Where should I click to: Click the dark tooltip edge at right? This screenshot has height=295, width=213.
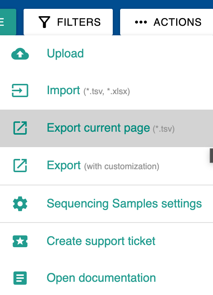click(x=211, y=155)
